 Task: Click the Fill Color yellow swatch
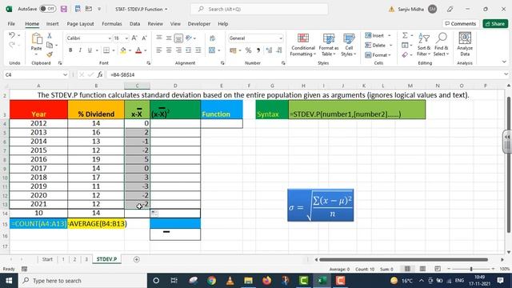pos(123,50)
